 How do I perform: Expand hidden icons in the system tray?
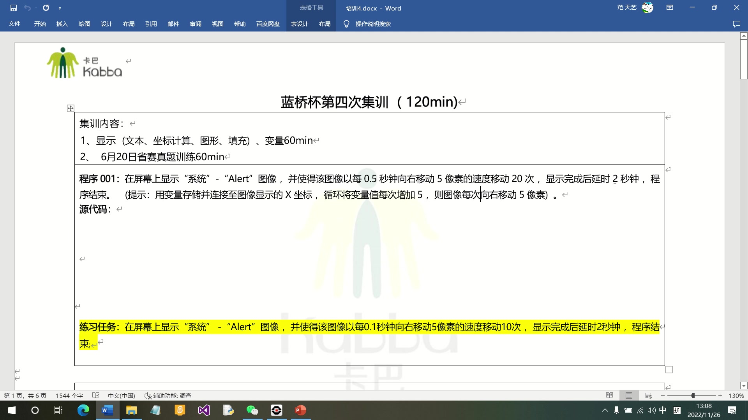pyautogui.click(x=605, y=410)
